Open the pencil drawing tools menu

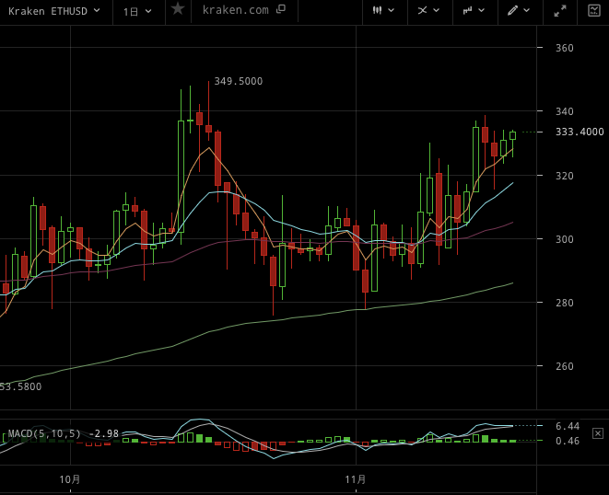tap(519, 10)
